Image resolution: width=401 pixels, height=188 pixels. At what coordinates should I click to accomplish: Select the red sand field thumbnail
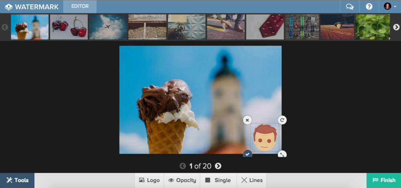337,27
